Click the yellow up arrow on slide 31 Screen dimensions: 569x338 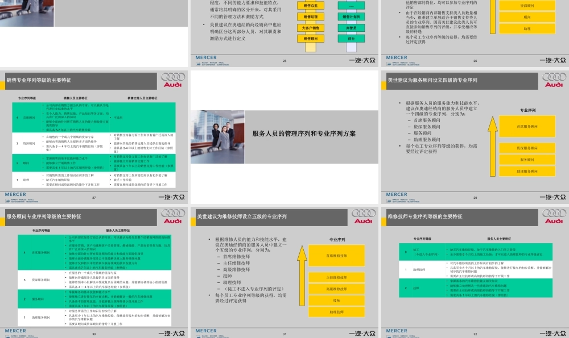pyautogui.click(x=302, y=276)
